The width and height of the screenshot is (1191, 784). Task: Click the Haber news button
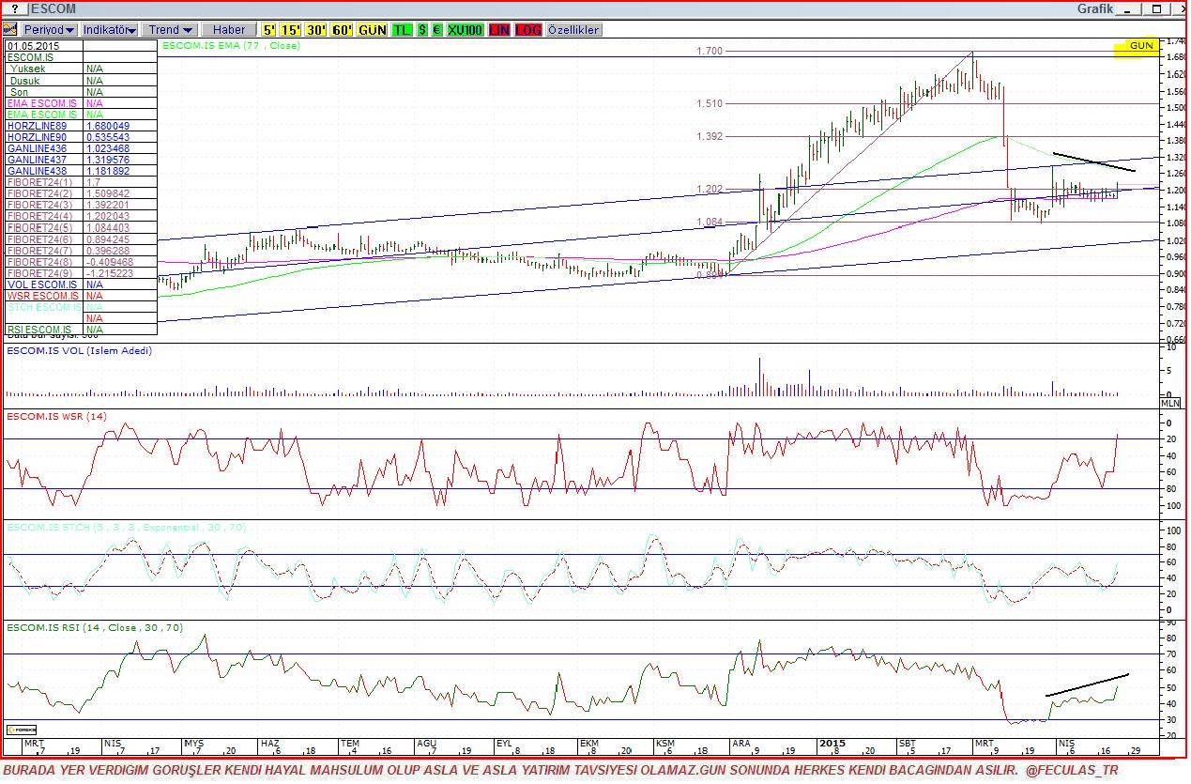click(x=228, y=30)
